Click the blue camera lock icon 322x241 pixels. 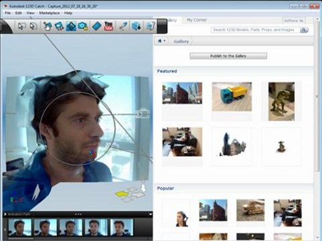[83, 26]
